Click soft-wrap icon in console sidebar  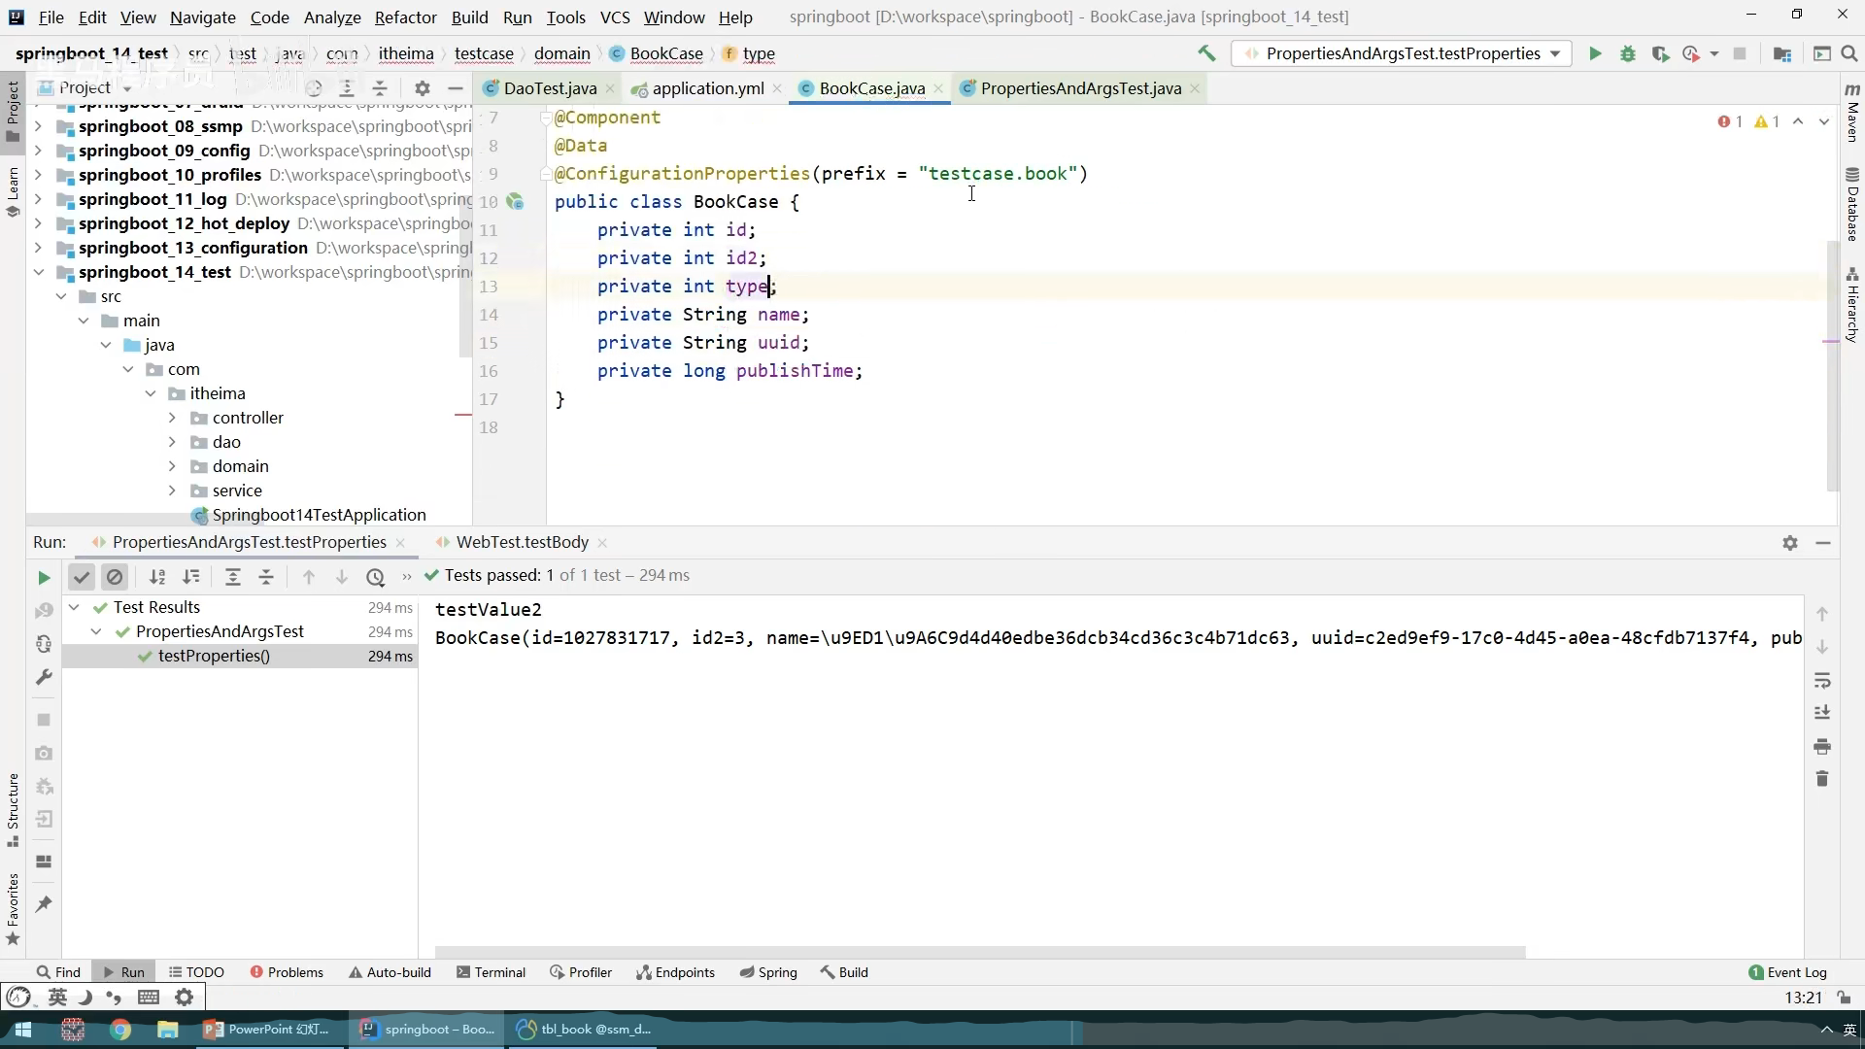pos(1822,680)
